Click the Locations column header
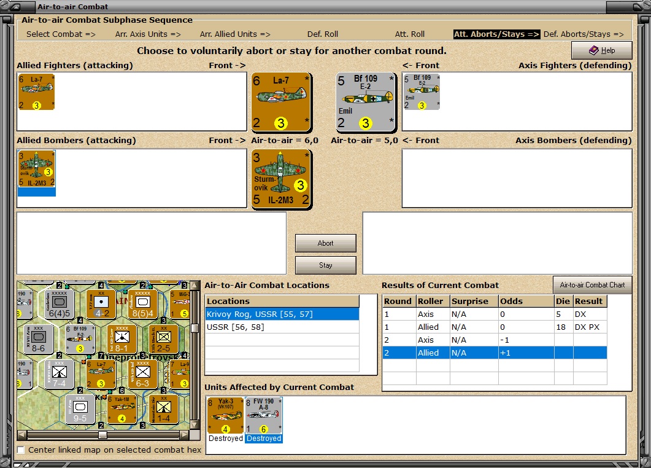The width and height of the screenshot is (651, 468). click(x=282, y=302)
